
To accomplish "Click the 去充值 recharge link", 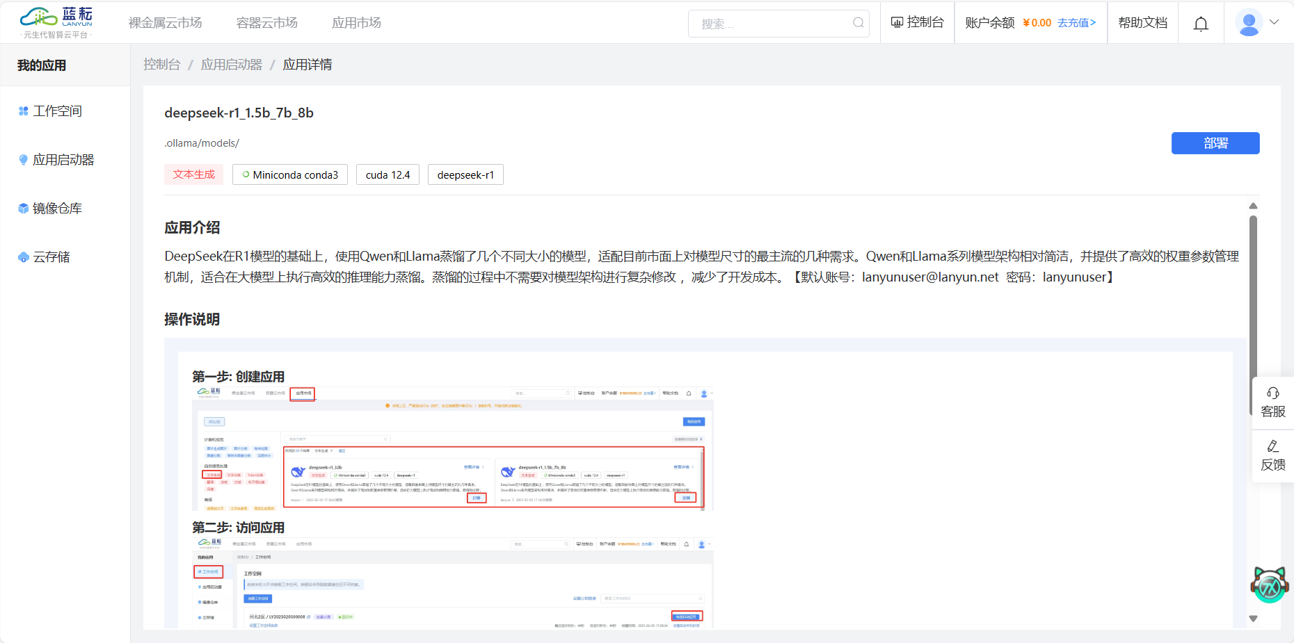I will pos(1076,23).
